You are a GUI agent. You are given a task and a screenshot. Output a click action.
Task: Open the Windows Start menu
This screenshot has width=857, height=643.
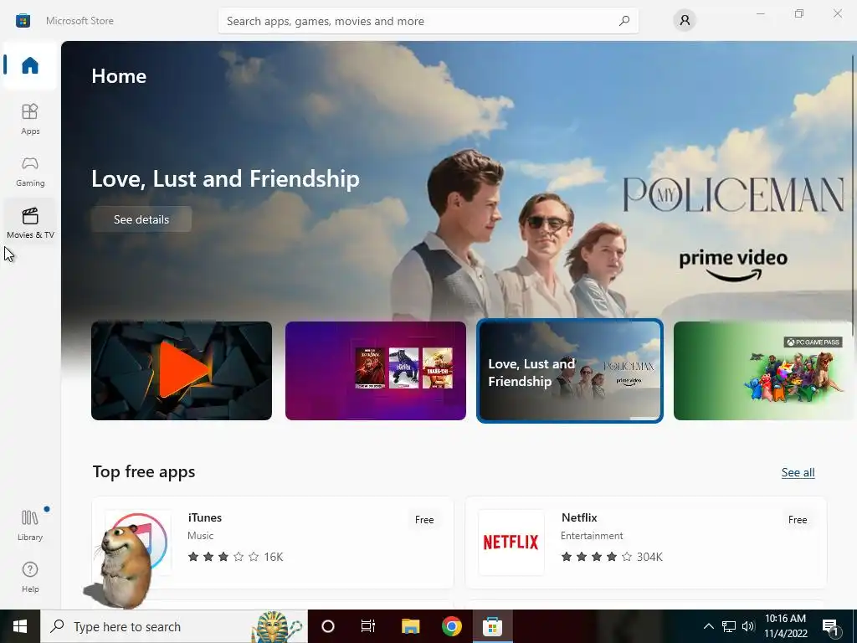click(20, 626)
